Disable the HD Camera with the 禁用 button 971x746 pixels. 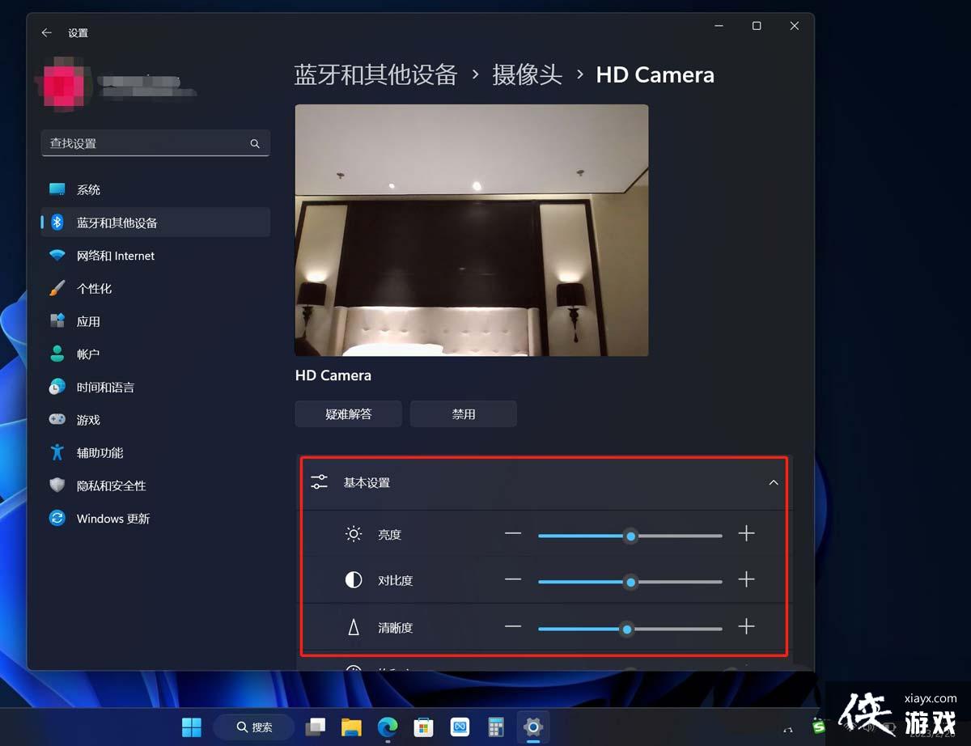point(463,413)
